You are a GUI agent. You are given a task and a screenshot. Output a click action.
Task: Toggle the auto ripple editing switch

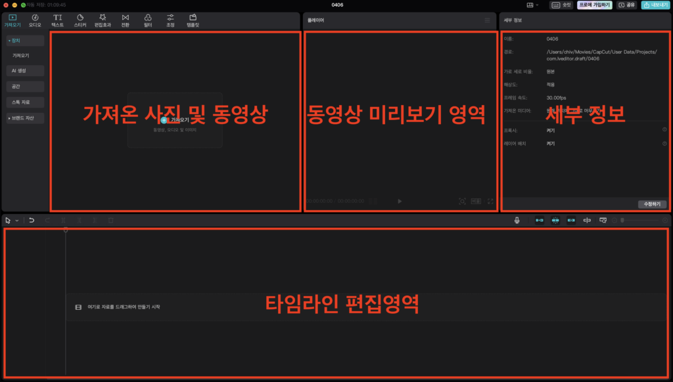[x=538, y=221]
